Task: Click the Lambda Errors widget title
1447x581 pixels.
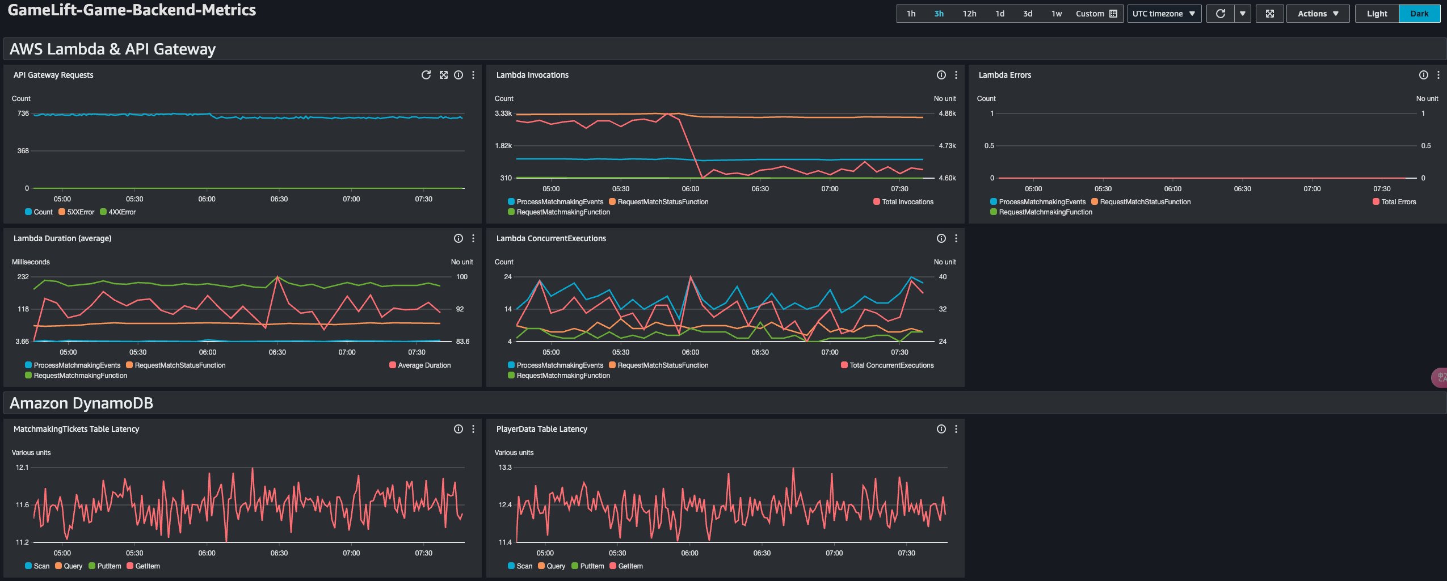Action: click(x=1005, y=75)
